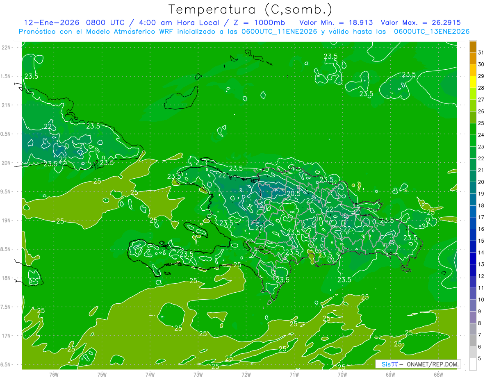The width and height of the screenshot is (492, 380).
Task: Click the white legend segment below 5
Action: coord(473,364)
